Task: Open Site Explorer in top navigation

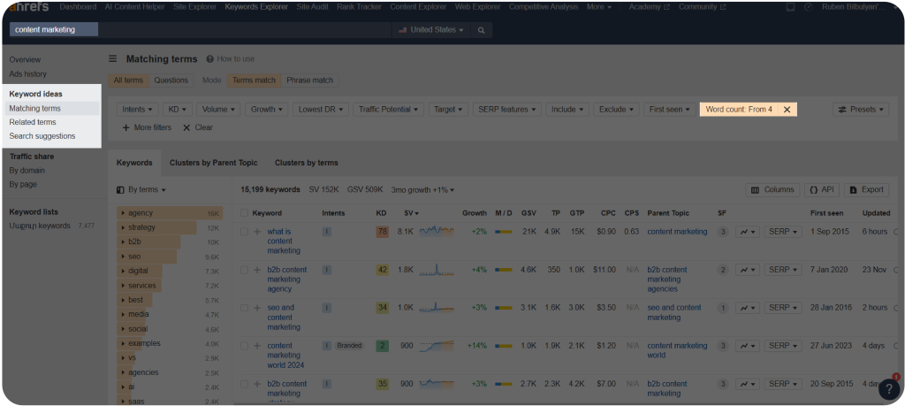Action: pos(194,7)
